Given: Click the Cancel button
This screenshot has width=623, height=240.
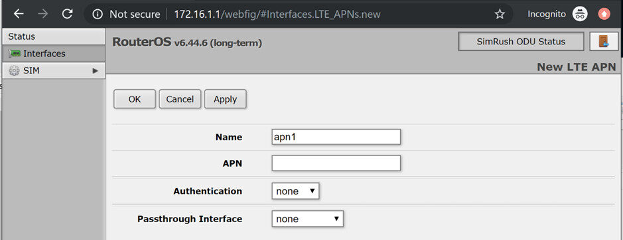Looking at the screenshot, I should click(x=180, y=99).
